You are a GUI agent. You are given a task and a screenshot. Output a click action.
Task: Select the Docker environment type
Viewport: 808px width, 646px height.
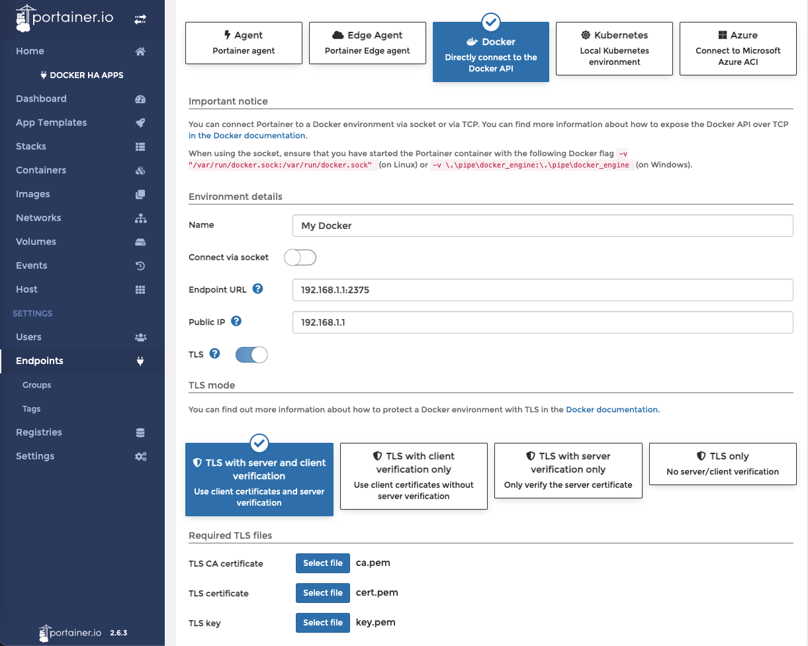pyautogui.click(x=491, y=52)
